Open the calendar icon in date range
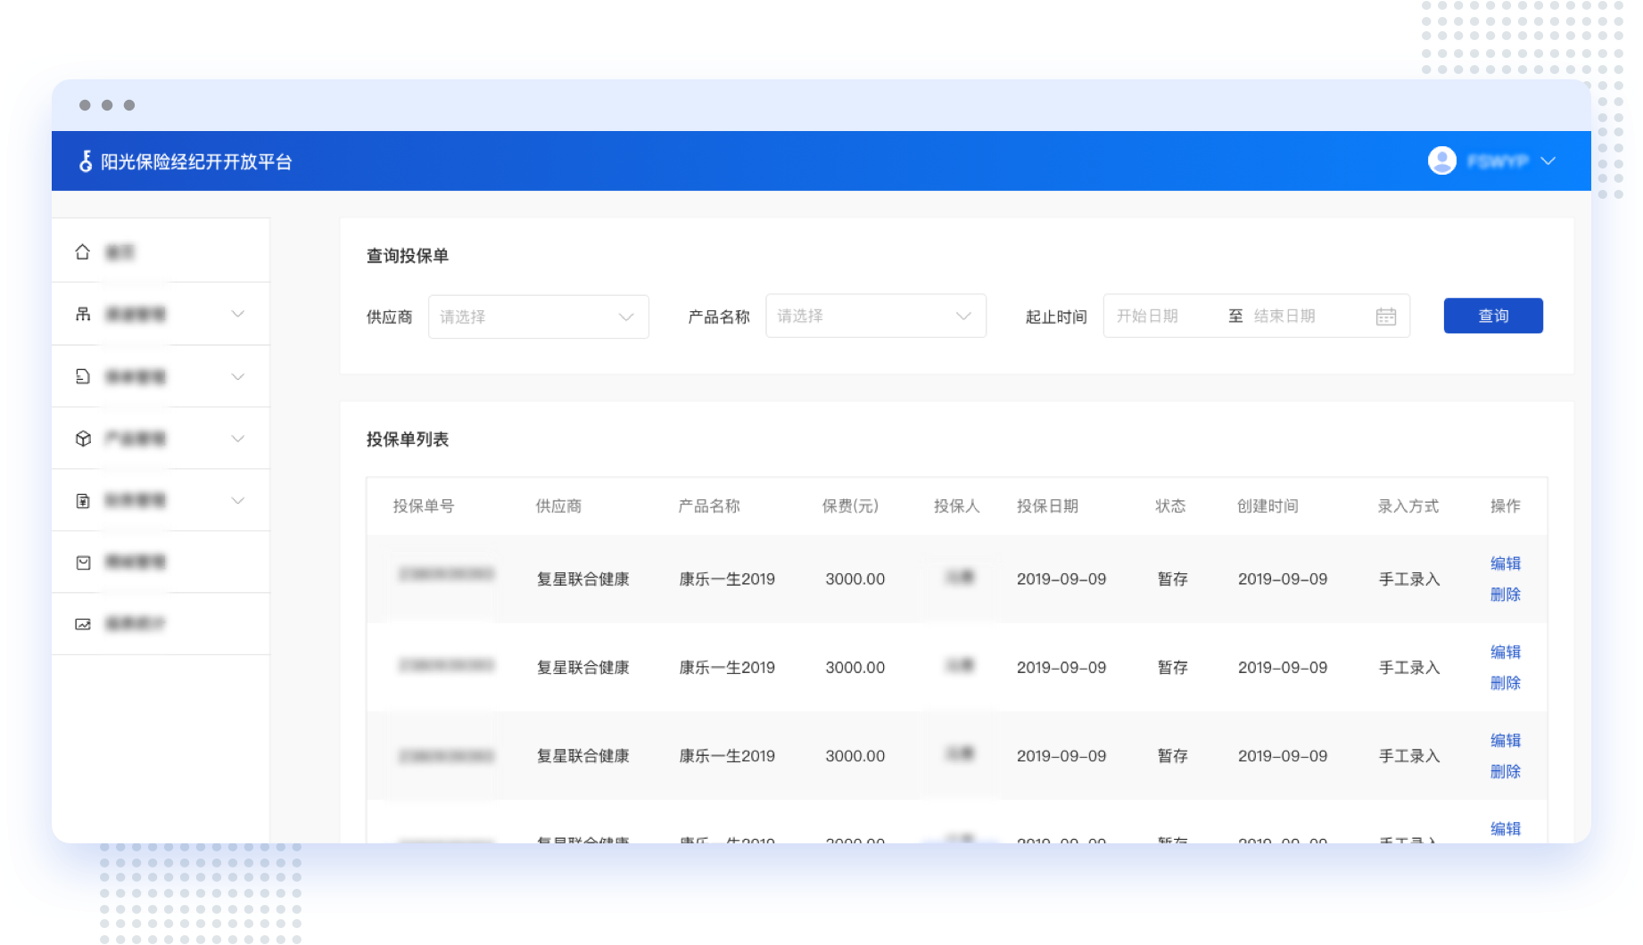1643x945 pixels. pos(1386,316)
